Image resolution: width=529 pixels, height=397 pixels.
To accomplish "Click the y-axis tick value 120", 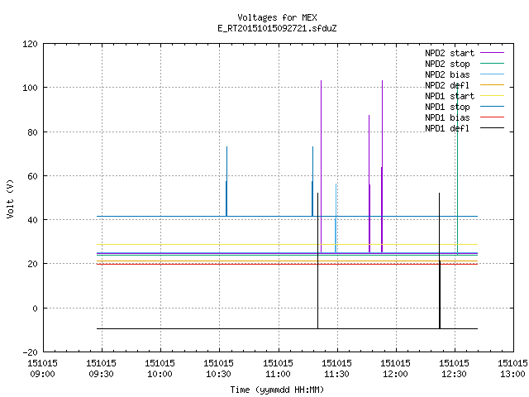I will [30, 44].
